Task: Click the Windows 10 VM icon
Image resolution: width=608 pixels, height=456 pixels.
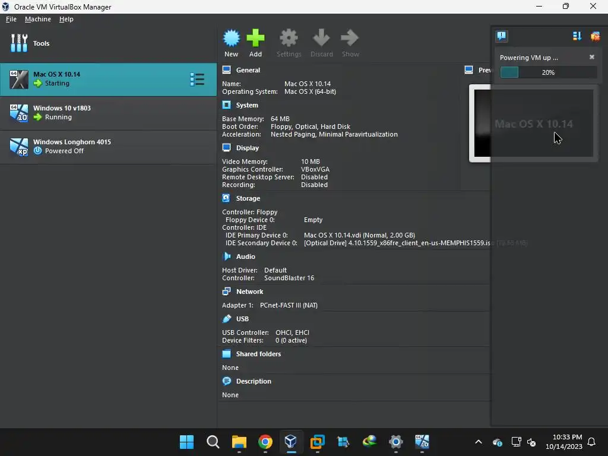Action: tap(19, 113)
